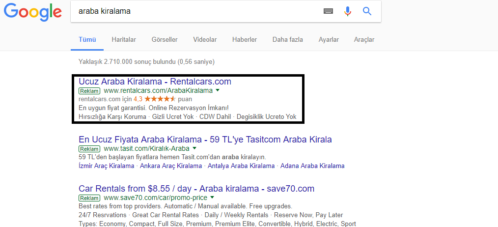
Task: Open the Tasitcom Araba Kirala ad title
Action: (x=205, y=139)
